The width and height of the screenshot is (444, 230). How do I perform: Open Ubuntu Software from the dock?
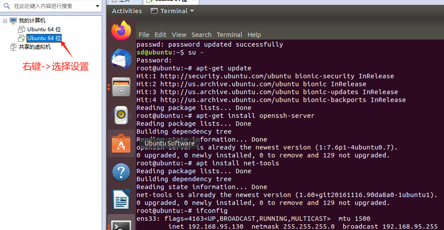pos(121,143)
